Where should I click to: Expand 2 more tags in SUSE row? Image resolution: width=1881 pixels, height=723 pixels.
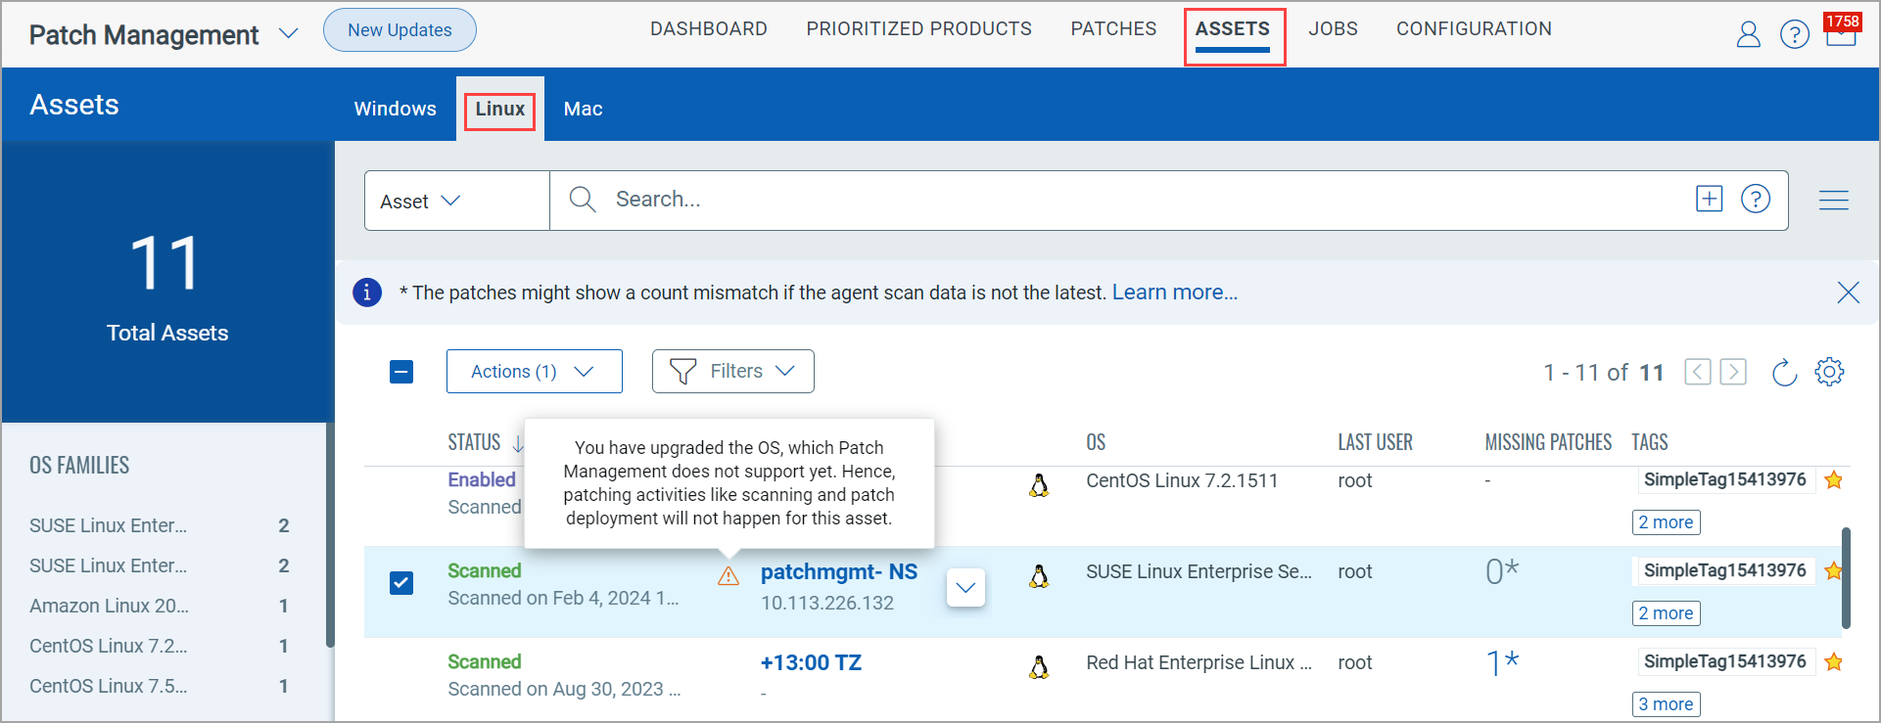[1666, 613]
